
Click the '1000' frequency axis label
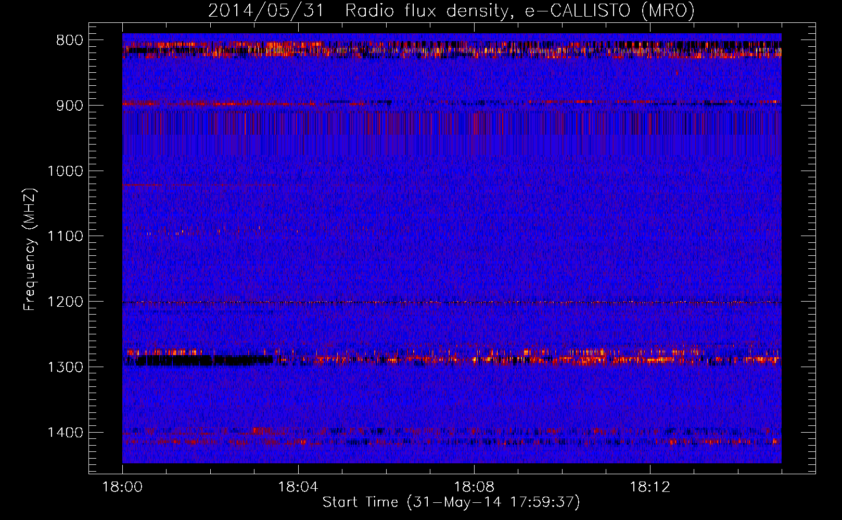(65, 171)
